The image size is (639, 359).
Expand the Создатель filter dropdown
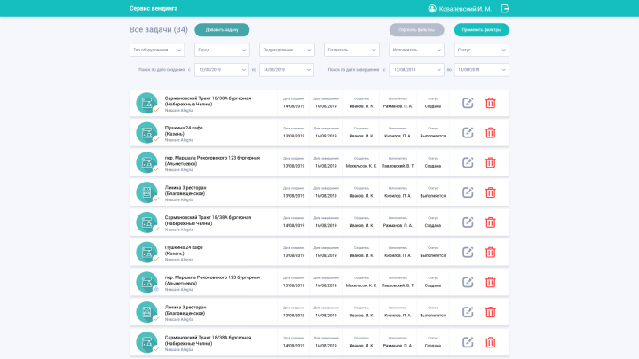click(351, 50)
